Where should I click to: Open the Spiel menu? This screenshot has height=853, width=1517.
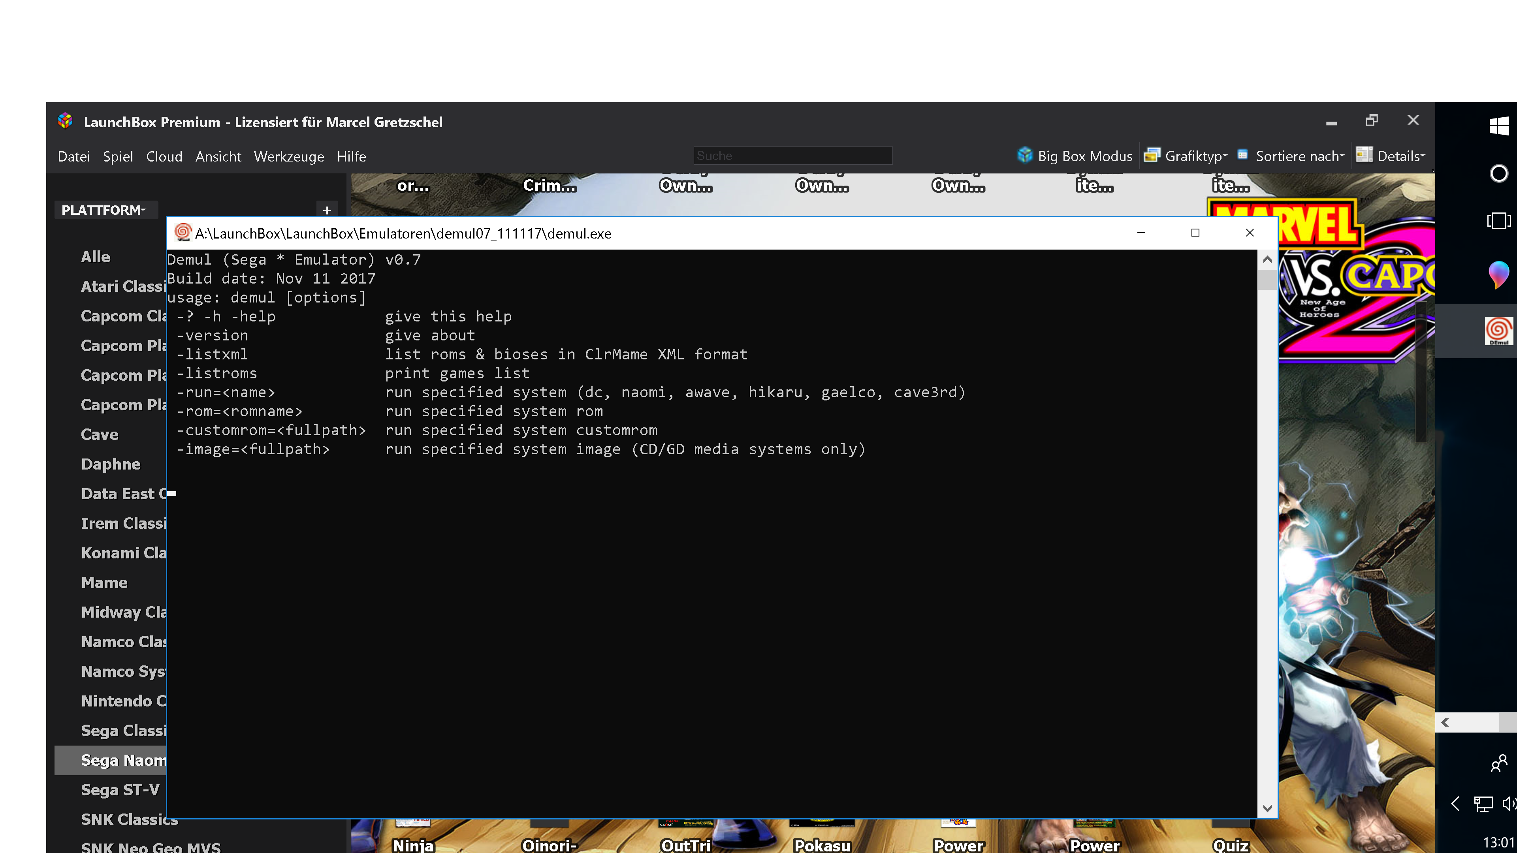[x=118, y=157]
